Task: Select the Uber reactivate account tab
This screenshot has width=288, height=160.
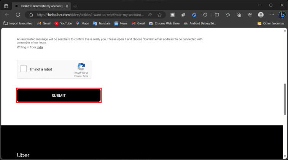Action: coord(40,6)
